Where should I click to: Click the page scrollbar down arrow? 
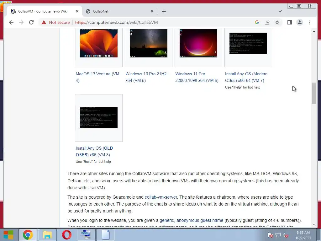(x=314, y=224)
